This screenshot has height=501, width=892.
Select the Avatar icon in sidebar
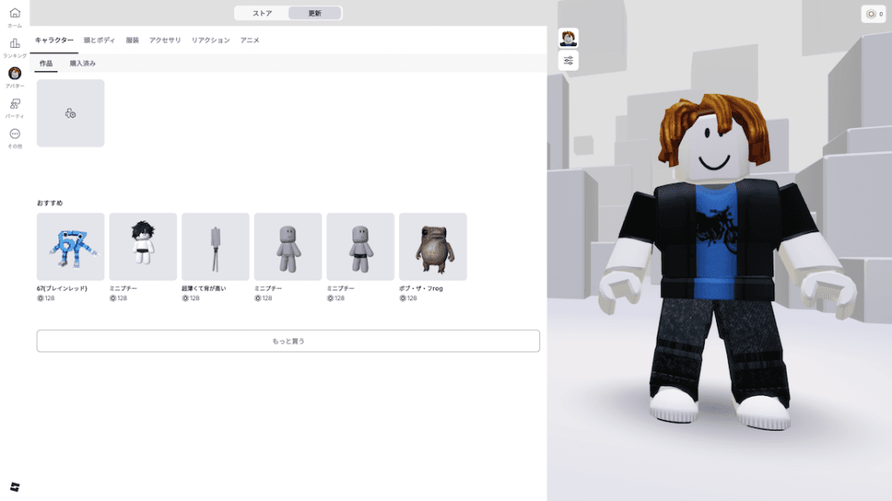point(15,73)
